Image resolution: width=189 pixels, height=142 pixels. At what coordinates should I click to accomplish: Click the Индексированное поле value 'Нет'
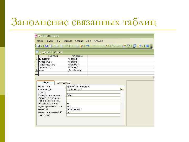point(93,106)
